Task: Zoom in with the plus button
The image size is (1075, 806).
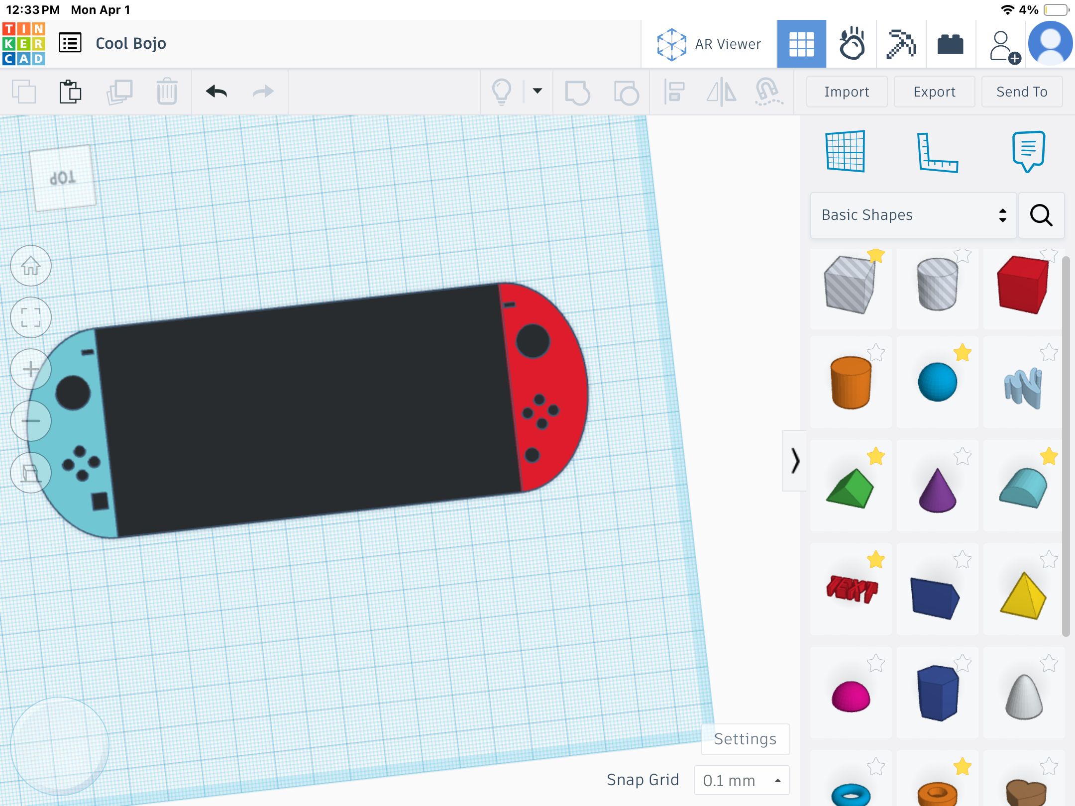Action: pyautogui.click(x=31, y=369)
